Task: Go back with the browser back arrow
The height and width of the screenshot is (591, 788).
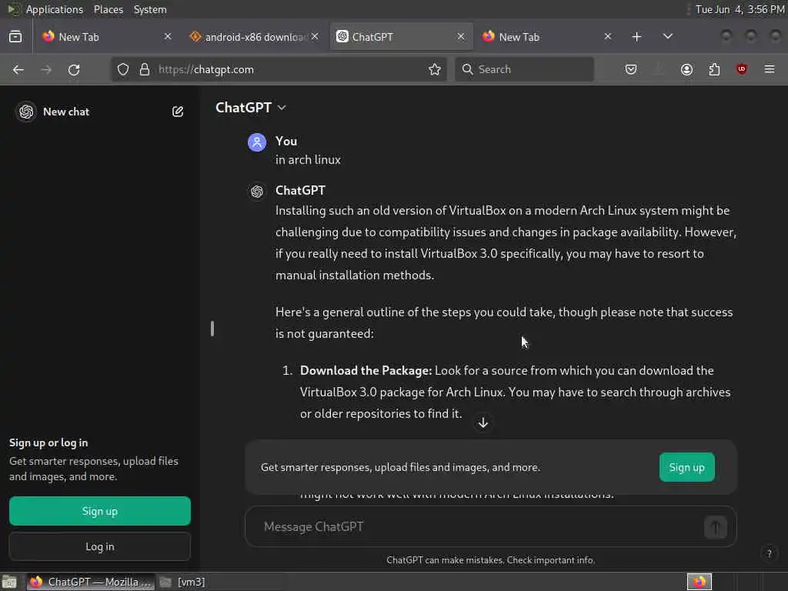Action: pos(18,69)
